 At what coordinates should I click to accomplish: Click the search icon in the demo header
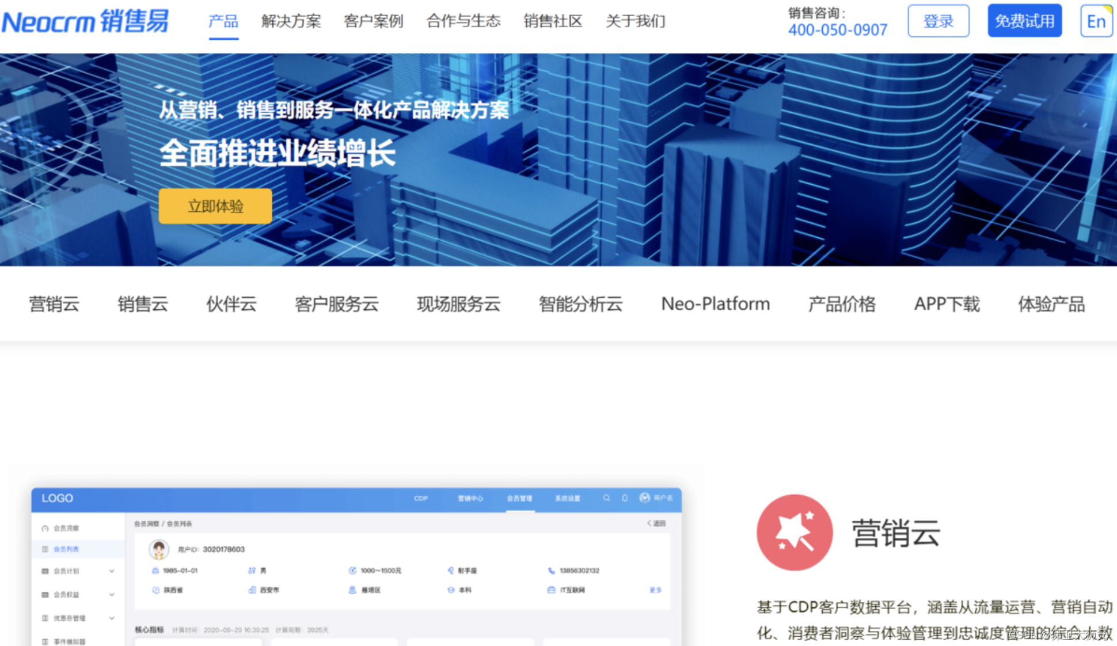point(606,498)
